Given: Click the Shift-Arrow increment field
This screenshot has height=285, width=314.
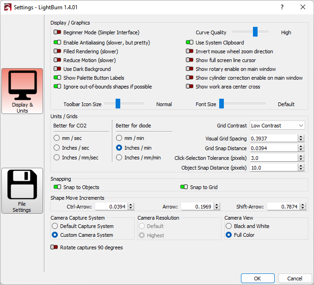Looking at the screenshot, I should tap(283, 207).
